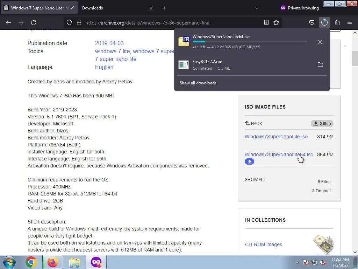Click the English language link

pyautogui.click(x=104, y=67)
